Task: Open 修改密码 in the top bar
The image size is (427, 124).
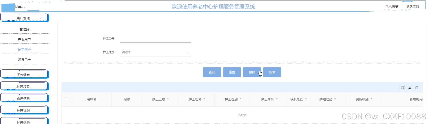Action: click(412, 6)
